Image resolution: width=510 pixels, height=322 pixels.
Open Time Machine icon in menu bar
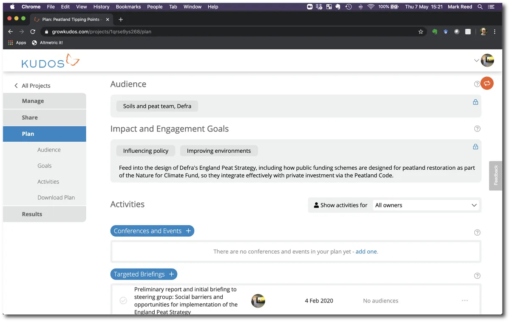[x=349, y=7]
